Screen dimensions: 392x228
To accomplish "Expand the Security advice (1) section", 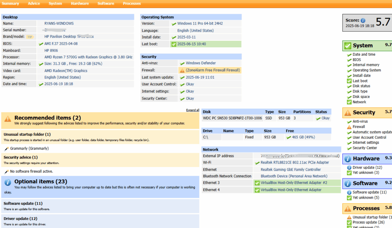I will pos(100,160).
